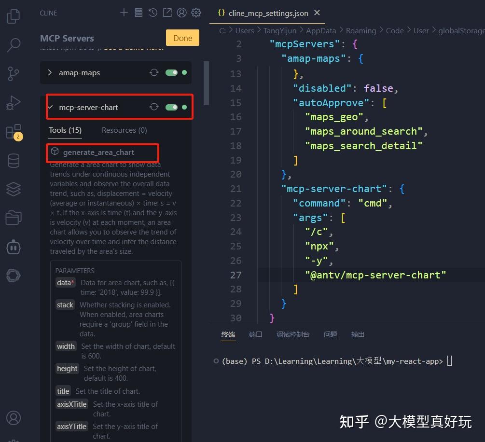Open Cline settings gear icon
The width and height of the screenshot is (485, 442).
pos(196,13)
